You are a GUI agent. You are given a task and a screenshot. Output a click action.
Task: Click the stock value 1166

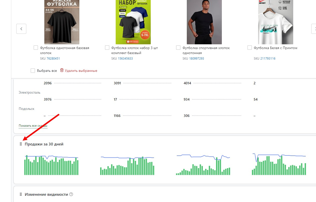coord(117,116)
